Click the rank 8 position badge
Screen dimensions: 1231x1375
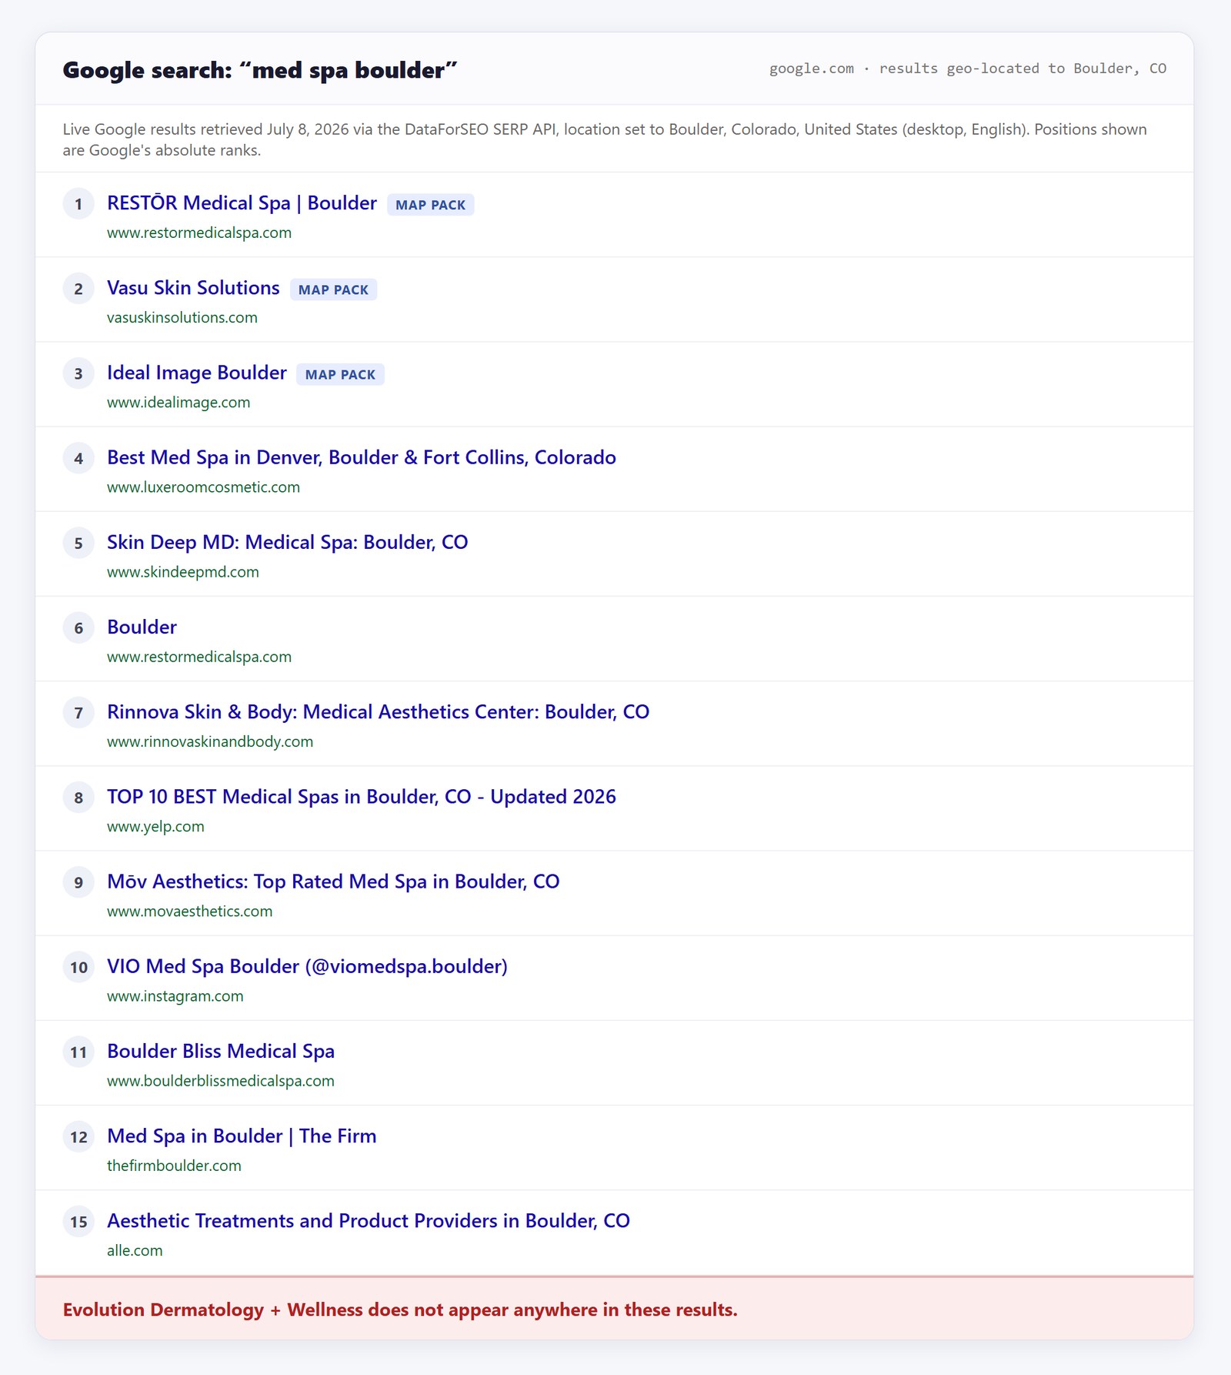click(78, 798)
